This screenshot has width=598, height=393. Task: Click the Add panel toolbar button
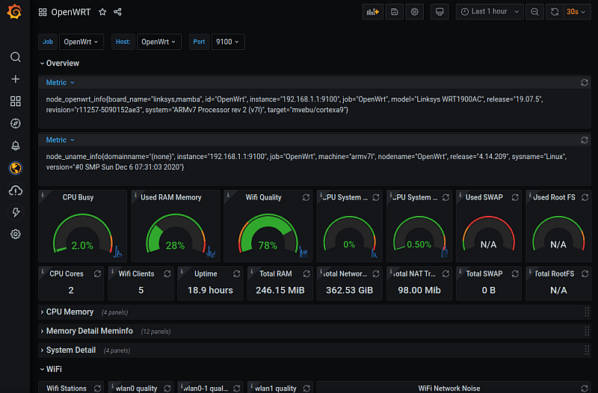[x=372, y=12]
